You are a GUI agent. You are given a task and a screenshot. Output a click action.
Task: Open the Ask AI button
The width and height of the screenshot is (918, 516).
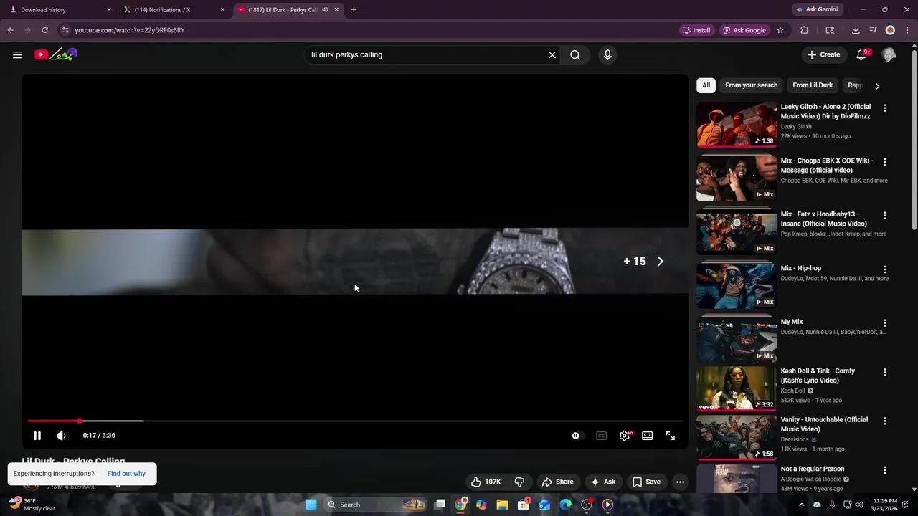click(603, 482)
